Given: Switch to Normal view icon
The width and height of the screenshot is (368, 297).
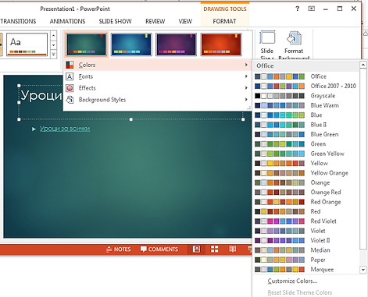Looking at the screenshot, I should [196, 249].
